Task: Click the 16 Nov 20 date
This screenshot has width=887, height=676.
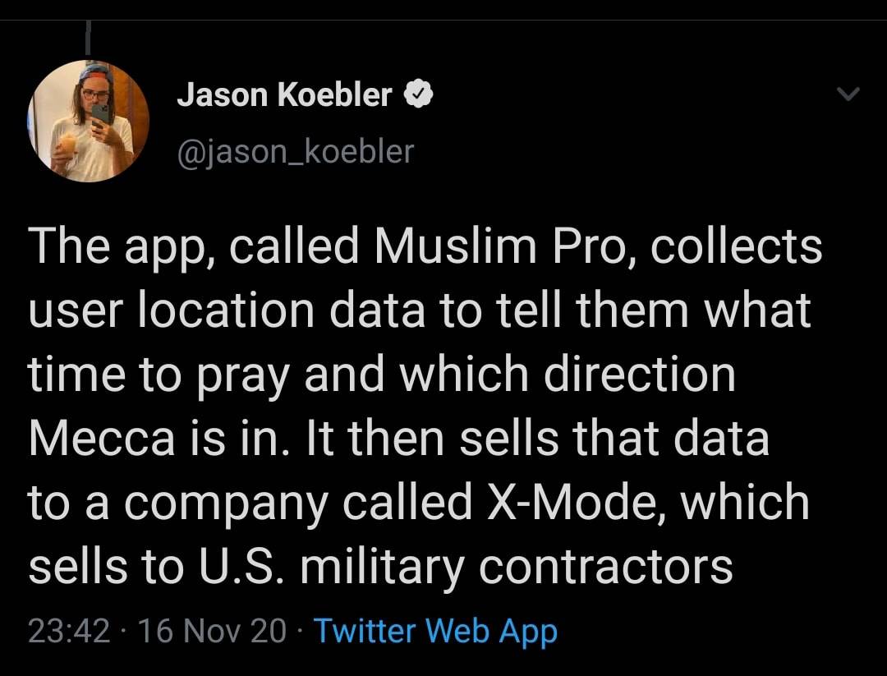Action: click(212, 631)
